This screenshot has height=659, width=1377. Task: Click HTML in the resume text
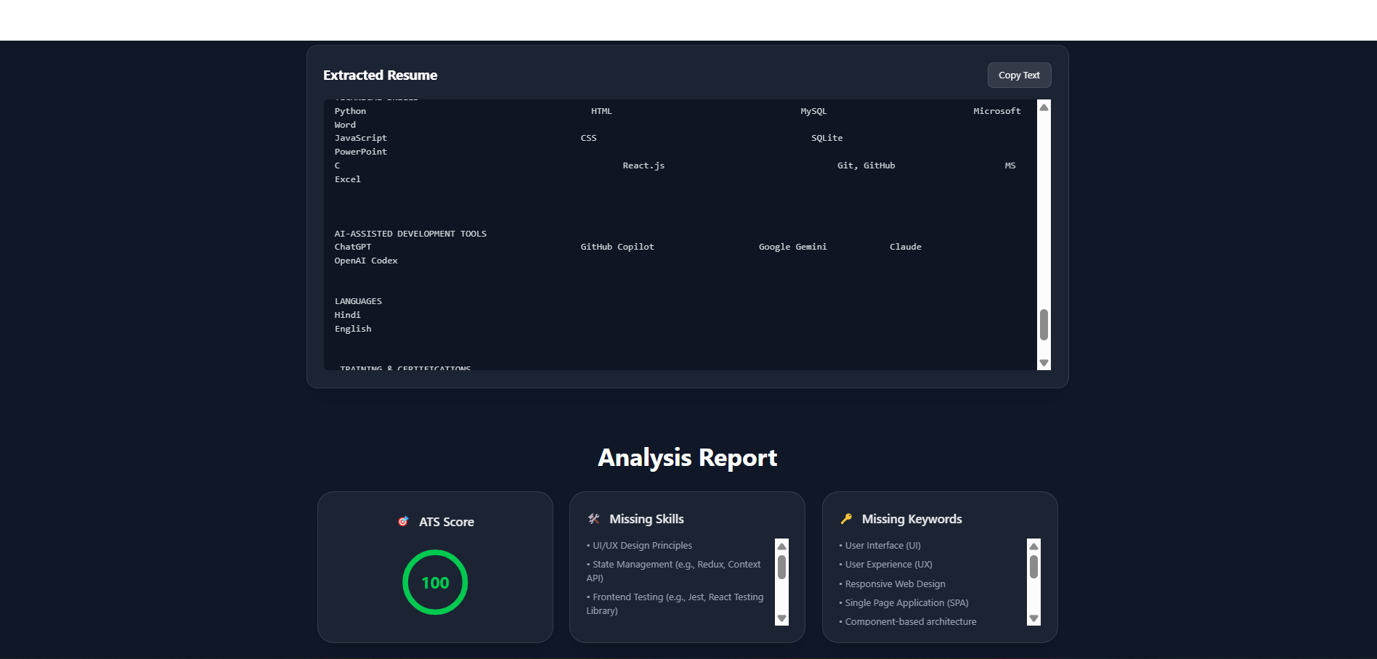tap(601, 111)
